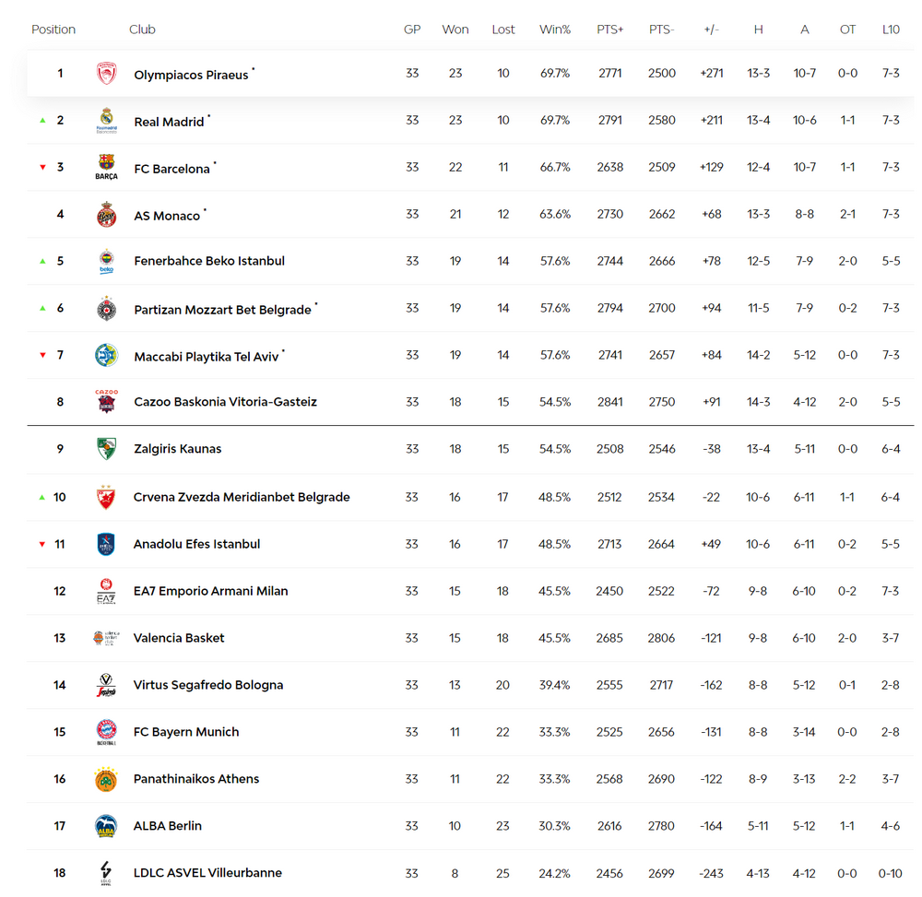Select the PTS+ column header
Viewport: 922px width, 897px height.
click(x=609, y=30)
